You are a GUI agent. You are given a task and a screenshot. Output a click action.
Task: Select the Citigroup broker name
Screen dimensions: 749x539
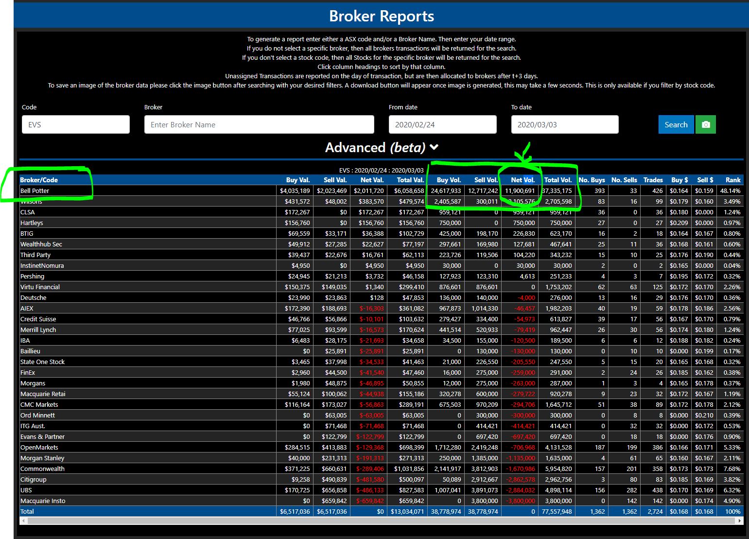click(x=33, y=479)
